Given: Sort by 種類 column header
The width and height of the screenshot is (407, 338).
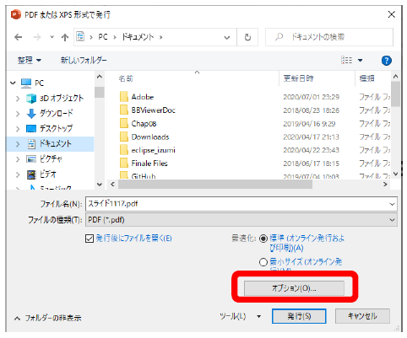Looking at the screenshot, I should pyautogui.click(x=366, y=78).
